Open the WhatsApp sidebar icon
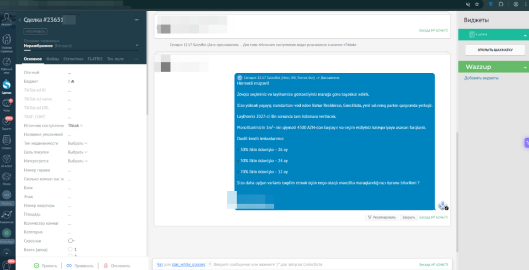Screen dimensions: 529x270 pos(7,234)
